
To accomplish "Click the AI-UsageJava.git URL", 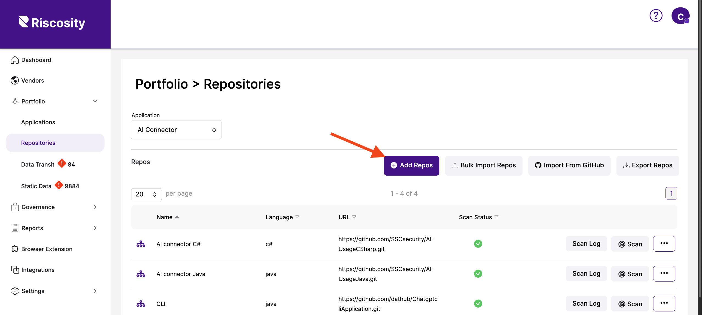I will pos(386,274).
